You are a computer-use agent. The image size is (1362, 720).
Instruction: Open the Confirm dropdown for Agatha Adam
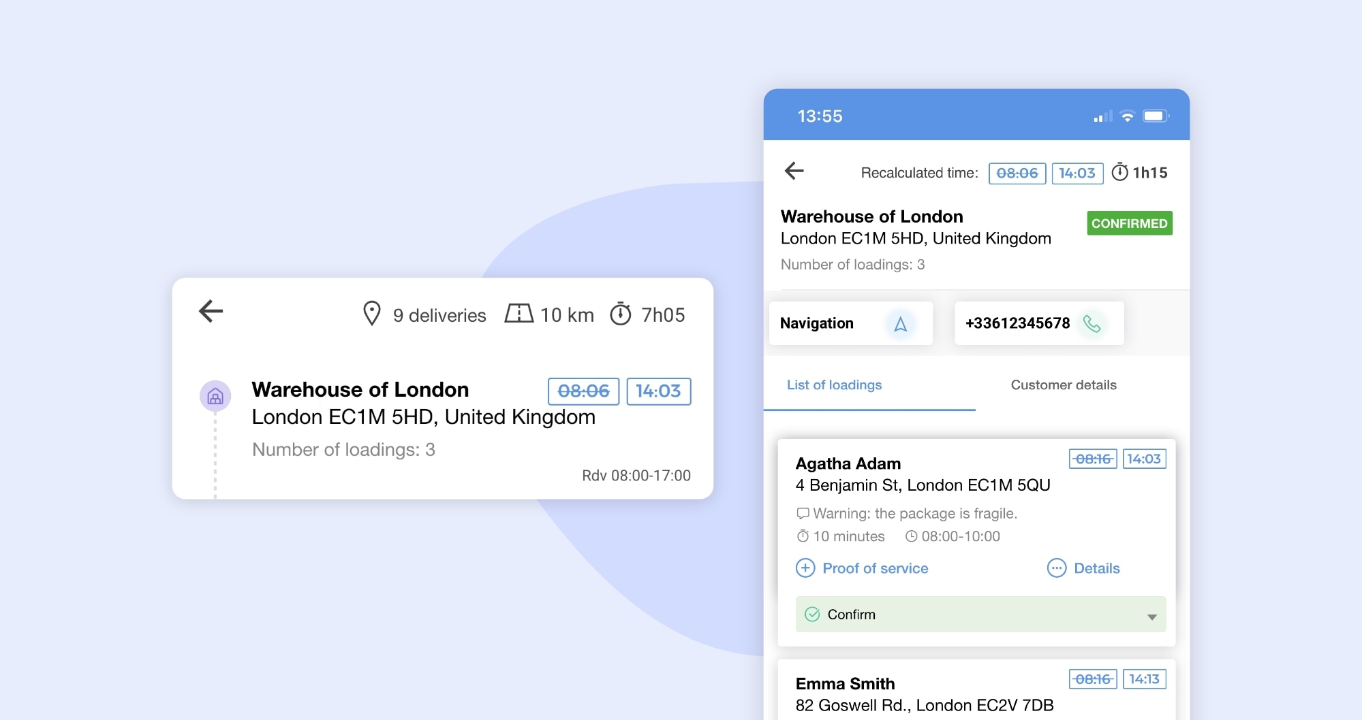[980, 615]
